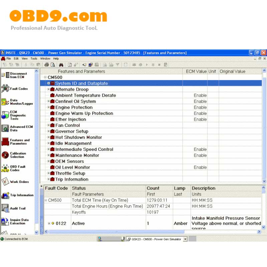Open the Fault Codes view
The image size is (267, 267).
(14, 88)
